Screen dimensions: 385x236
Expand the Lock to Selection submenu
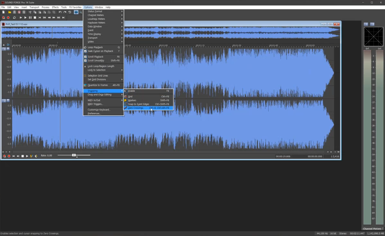[x=103, y=70]
